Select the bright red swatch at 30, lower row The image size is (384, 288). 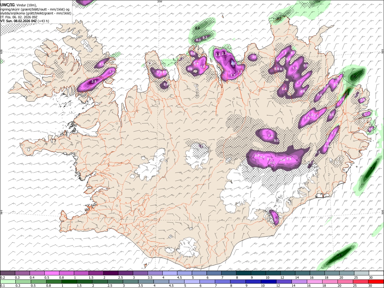pos(376,281)
